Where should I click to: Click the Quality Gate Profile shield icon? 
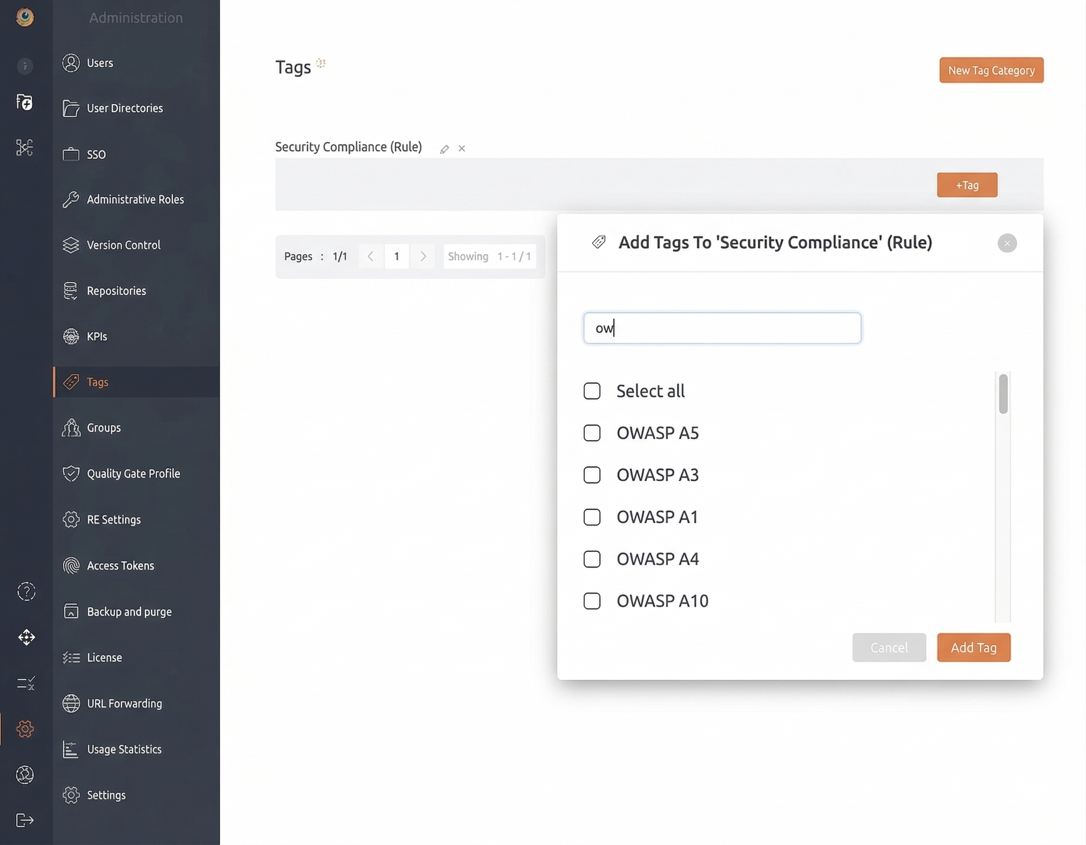(71, 473)
